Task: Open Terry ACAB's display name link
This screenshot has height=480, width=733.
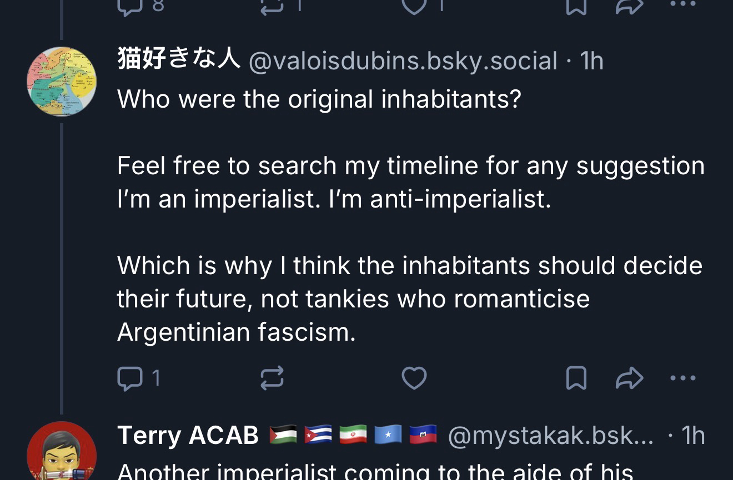Action: click(x=188, y=436)
